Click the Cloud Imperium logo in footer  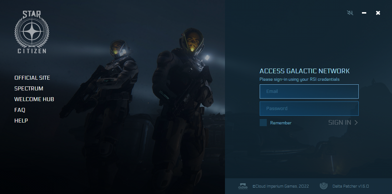(243, 186)
